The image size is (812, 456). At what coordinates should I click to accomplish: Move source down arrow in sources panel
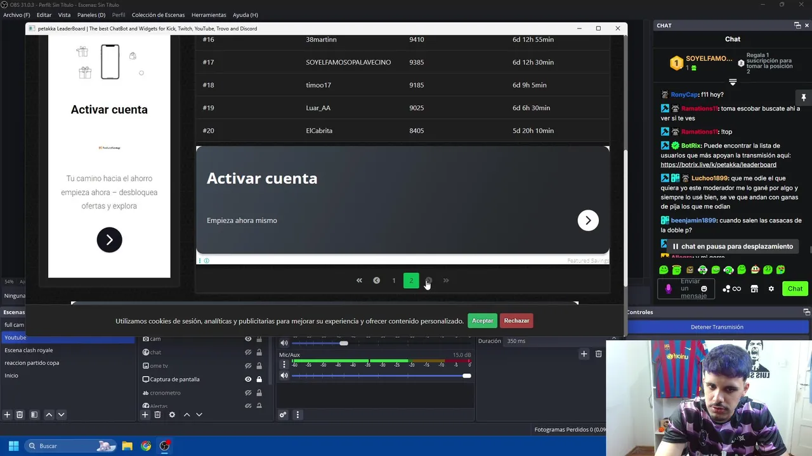(x=199, y=415)
